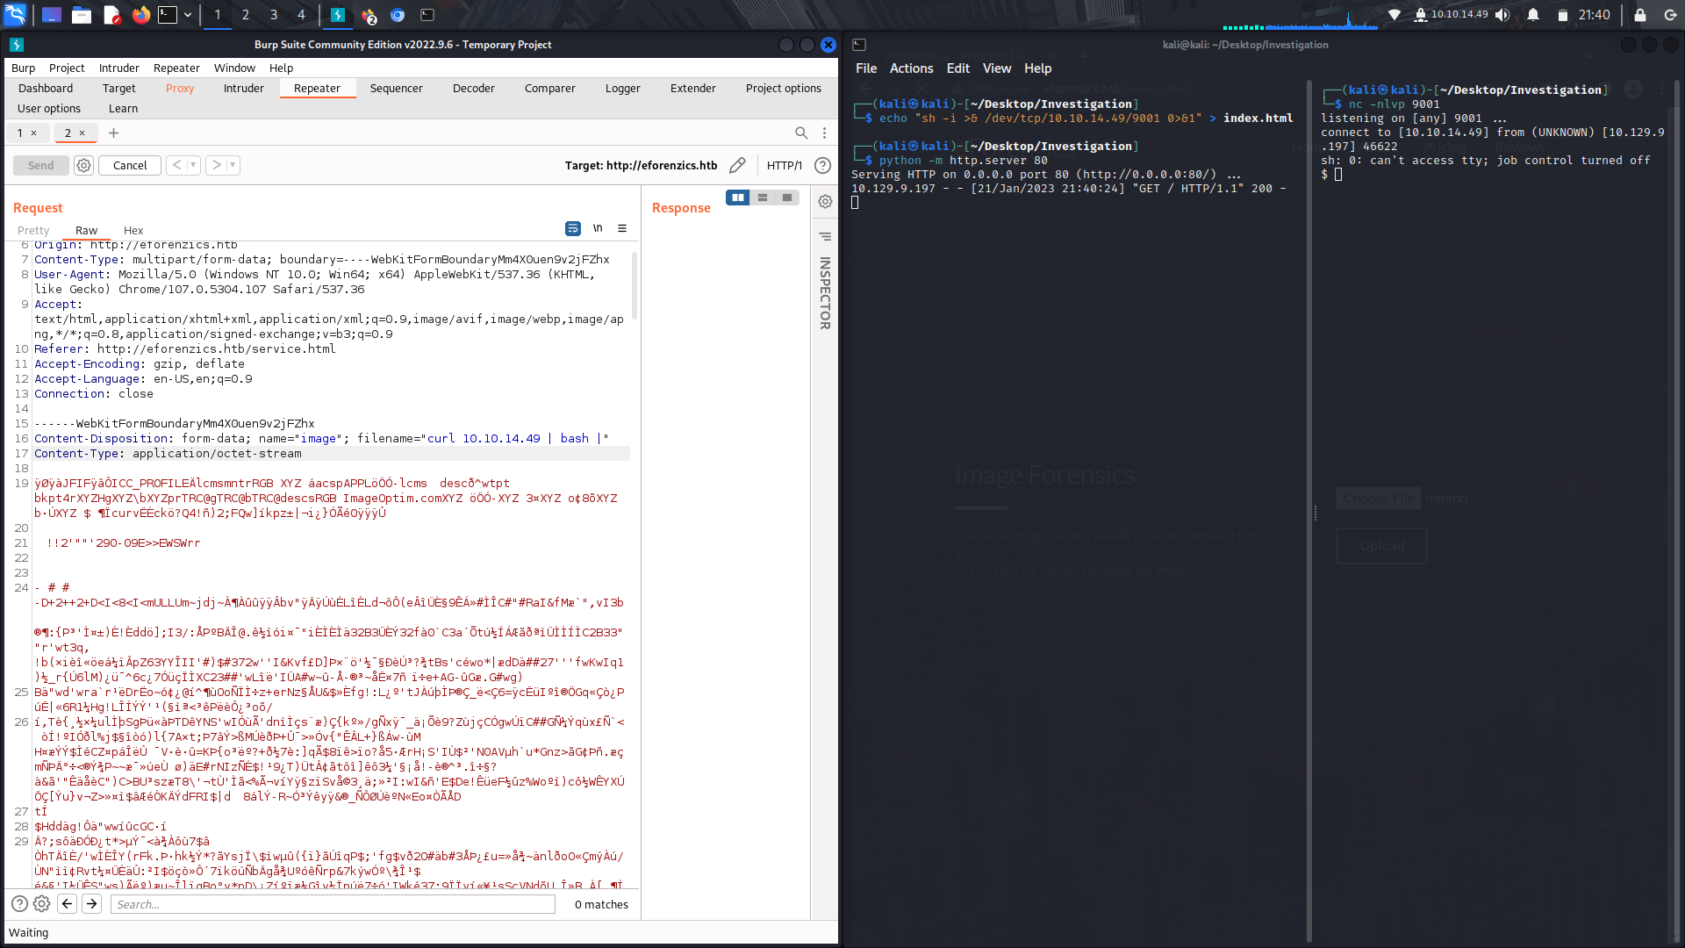Click the help question-mark icon at the bottom

[x=20, y=903]
